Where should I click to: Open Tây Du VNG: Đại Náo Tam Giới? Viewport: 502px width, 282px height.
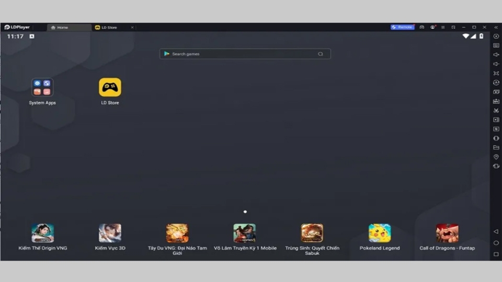pyautogui.click(x=177, y=233)
